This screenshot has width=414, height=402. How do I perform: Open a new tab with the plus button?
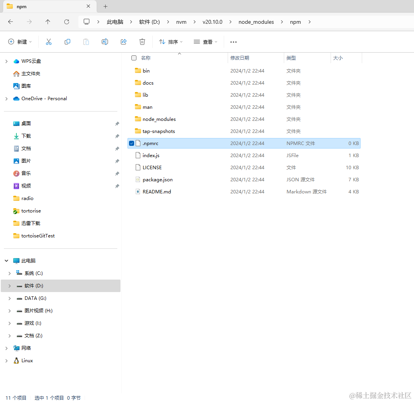105,6
